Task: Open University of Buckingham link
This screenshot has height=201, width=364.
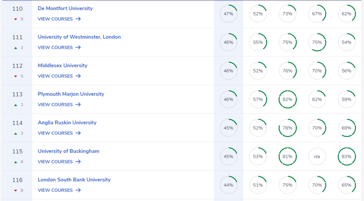Action: coord(68,151)
